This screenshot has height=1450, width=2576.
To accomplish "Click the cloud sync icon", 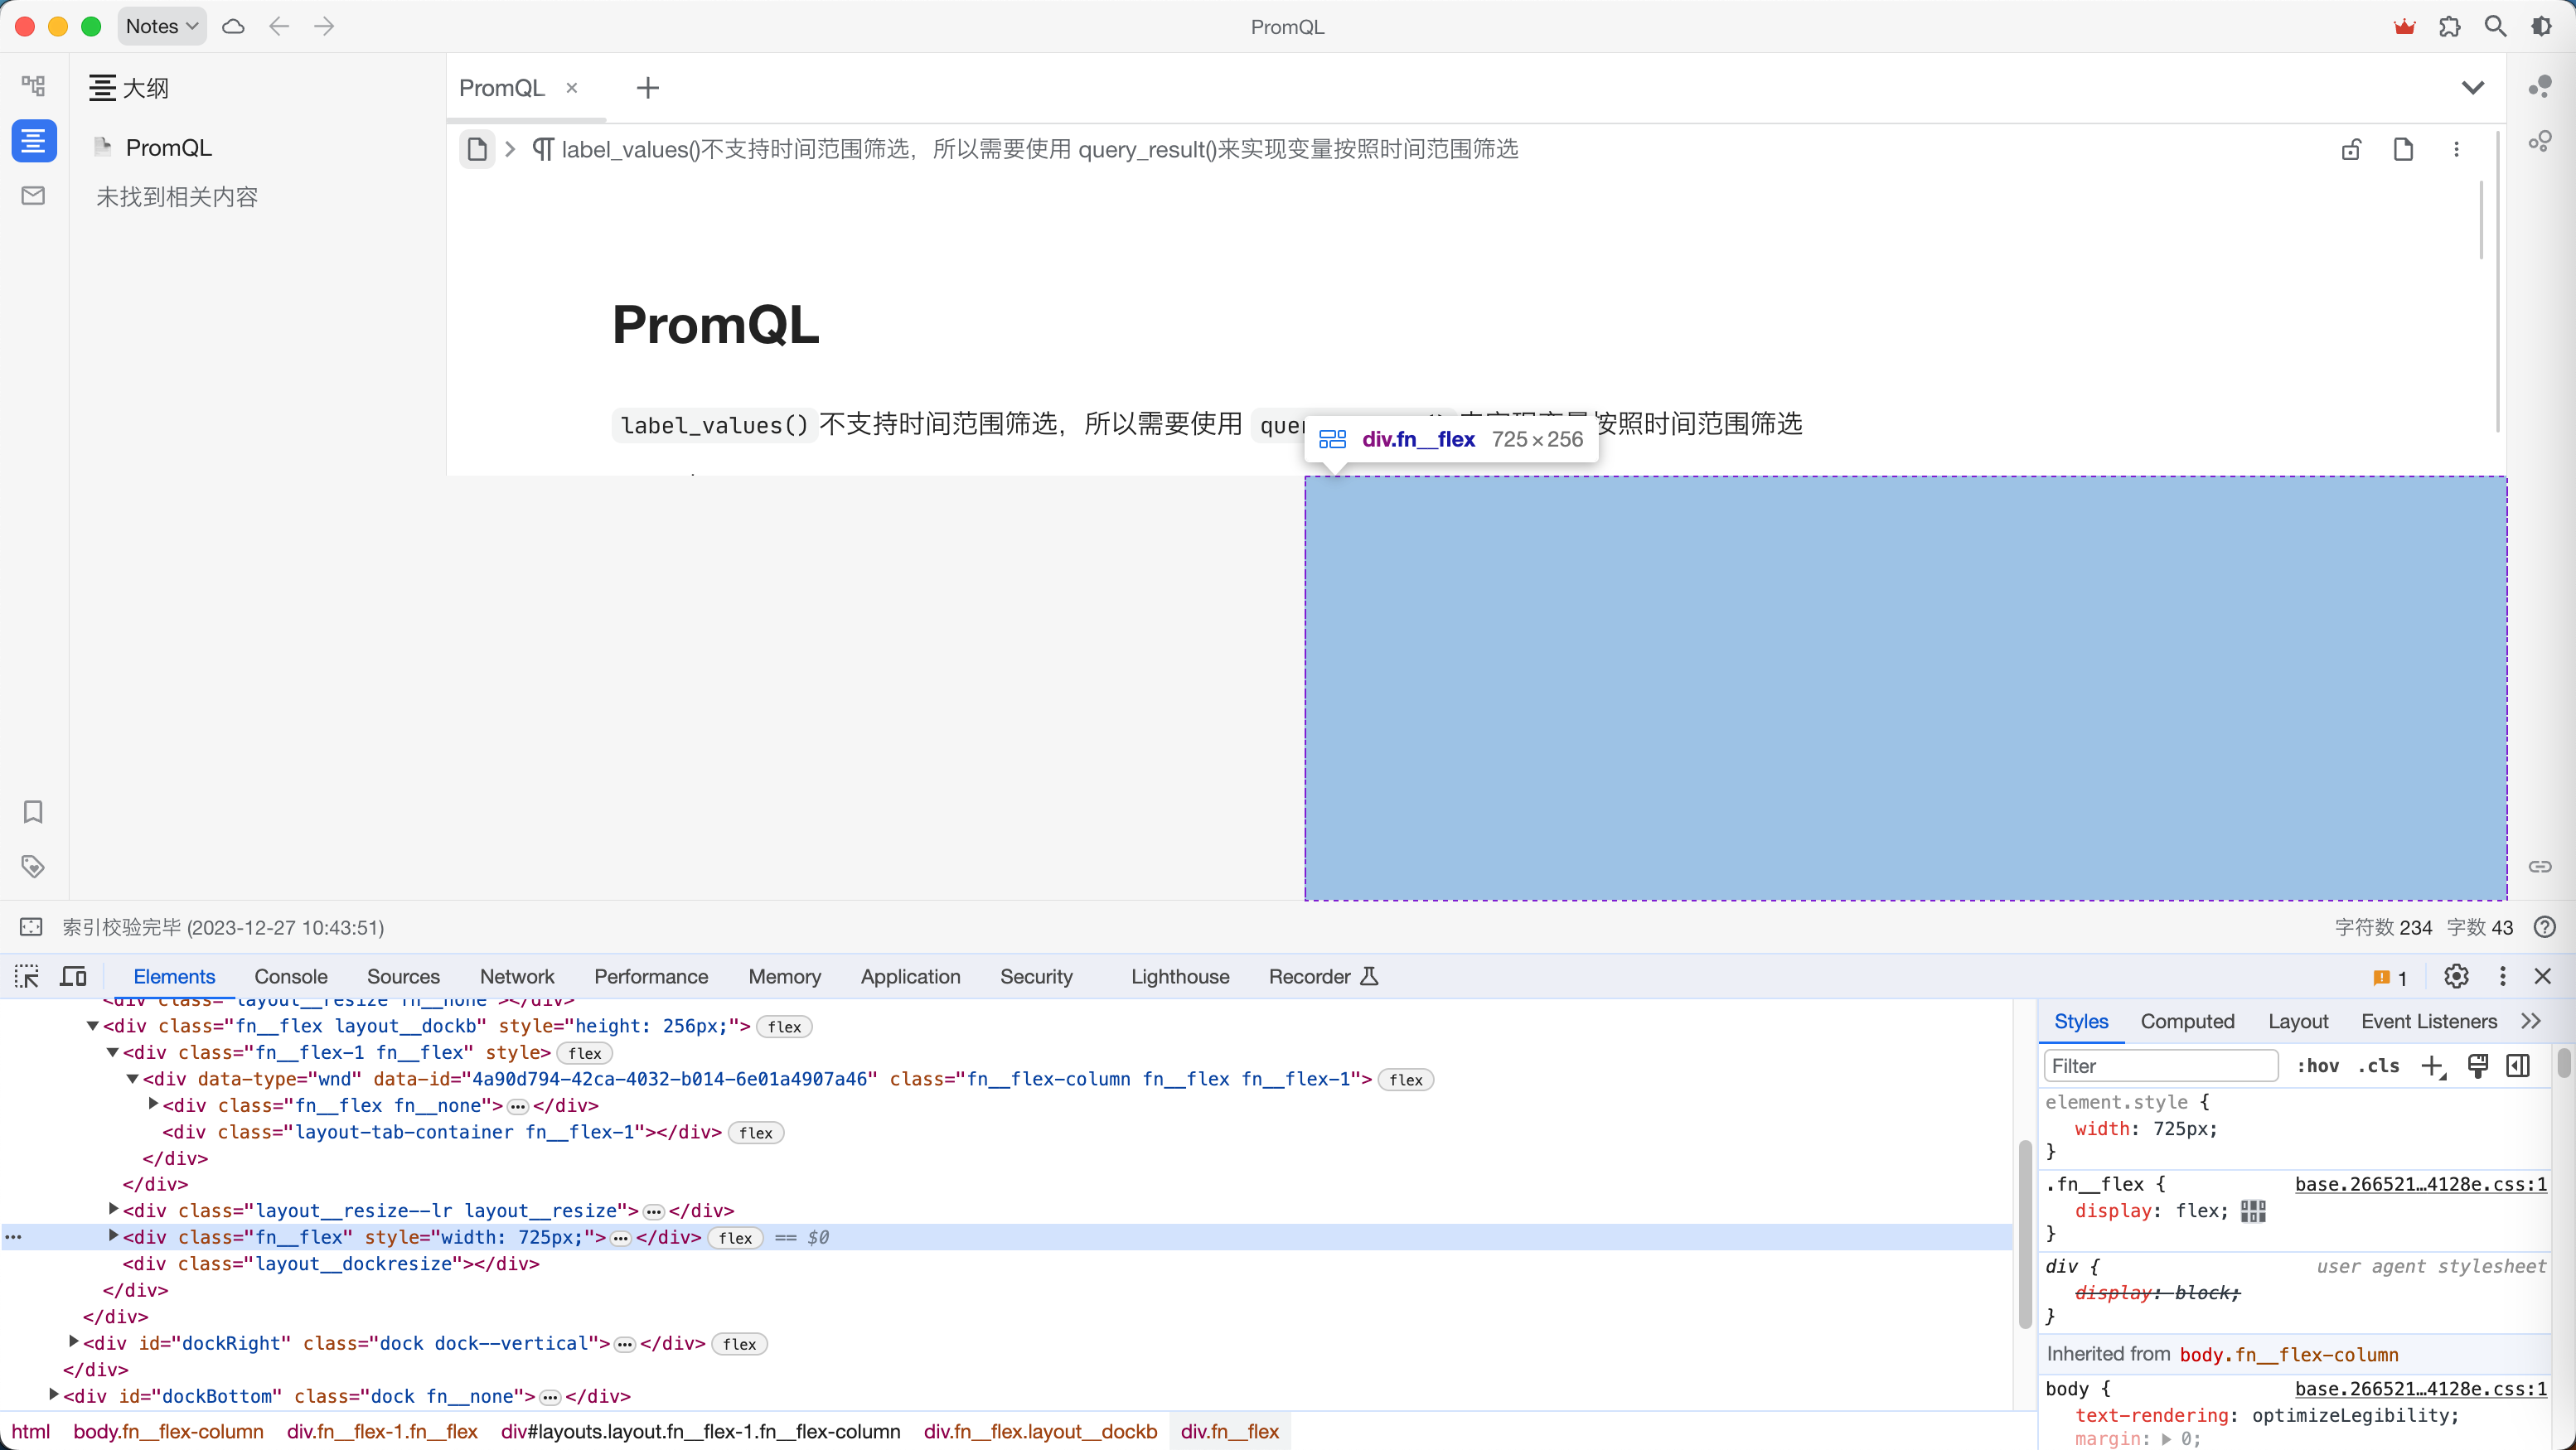I will pos(233,27).
